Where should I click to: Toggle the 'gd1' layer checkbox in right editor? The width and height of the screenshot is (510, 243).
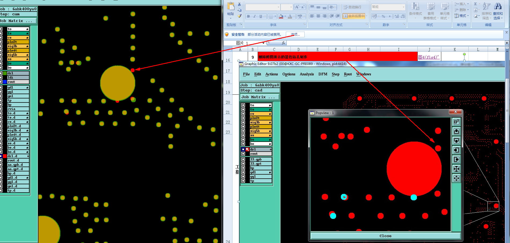tap(243, 172)
